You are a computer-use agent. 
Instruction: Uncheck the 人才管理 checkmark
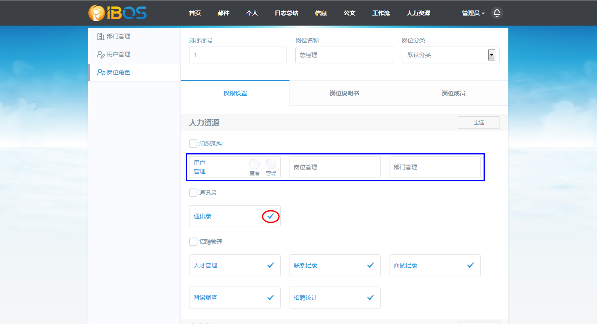point(271,265)
